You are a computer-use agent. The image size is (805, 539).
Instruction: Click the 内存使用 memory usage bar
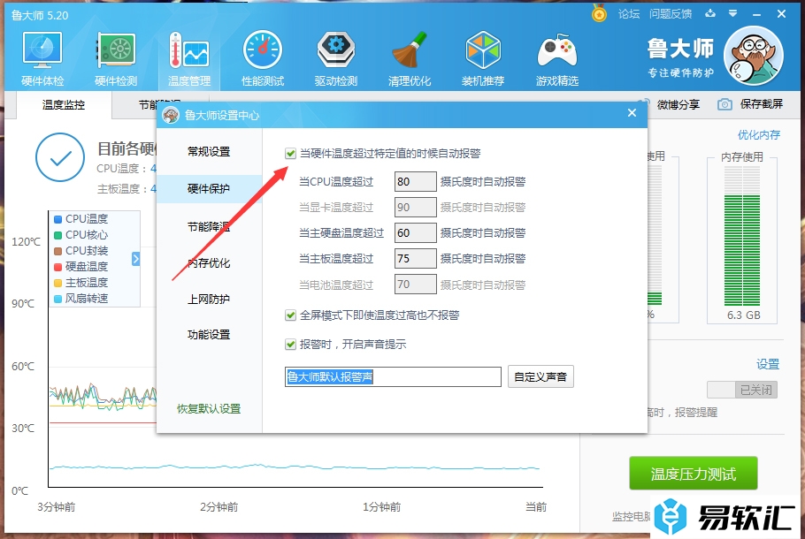point(742,236)
